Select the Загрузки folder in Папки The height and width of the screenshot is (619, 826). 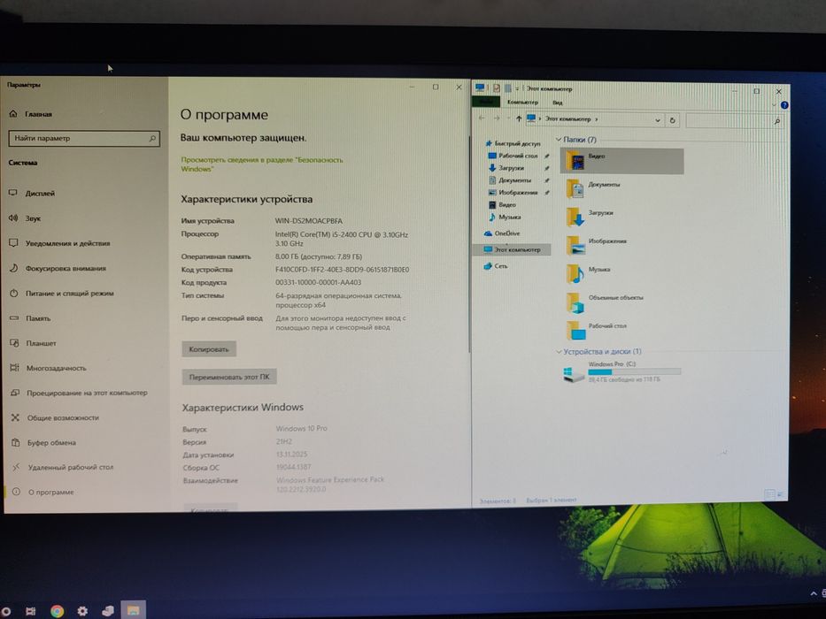(x=590, y=217)
